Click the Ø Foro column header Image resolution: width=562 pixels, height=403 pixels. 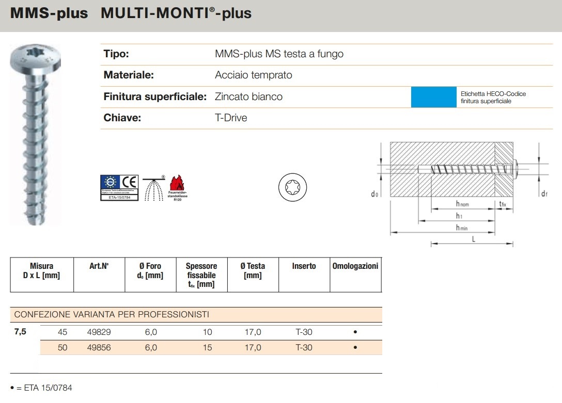point(150,275)
